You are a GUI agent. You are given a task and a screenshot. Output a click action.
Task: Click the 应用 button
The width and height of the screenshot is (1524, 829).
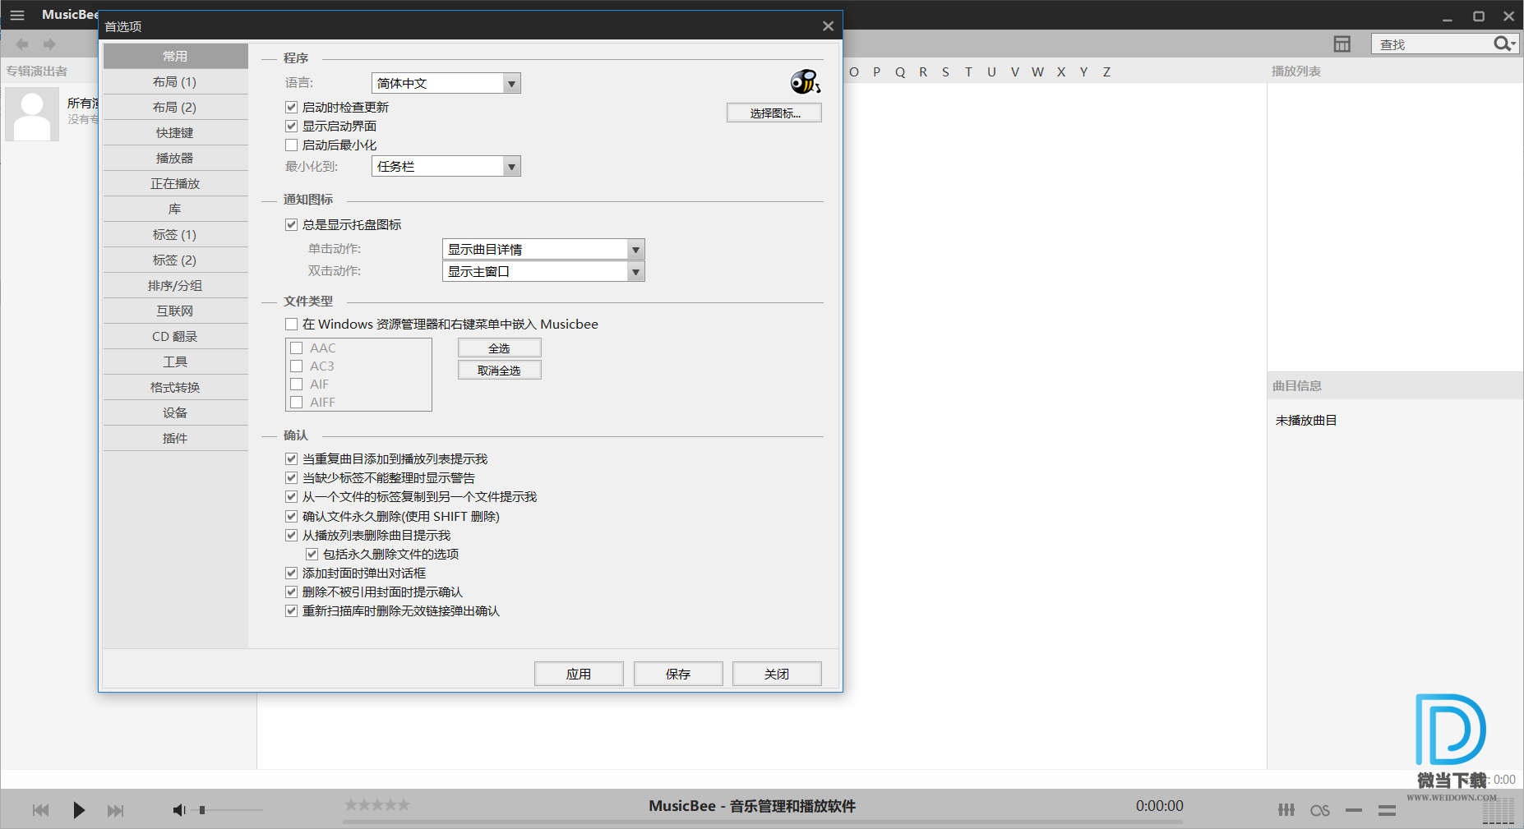pyautogui.click(x=579, y=674)
